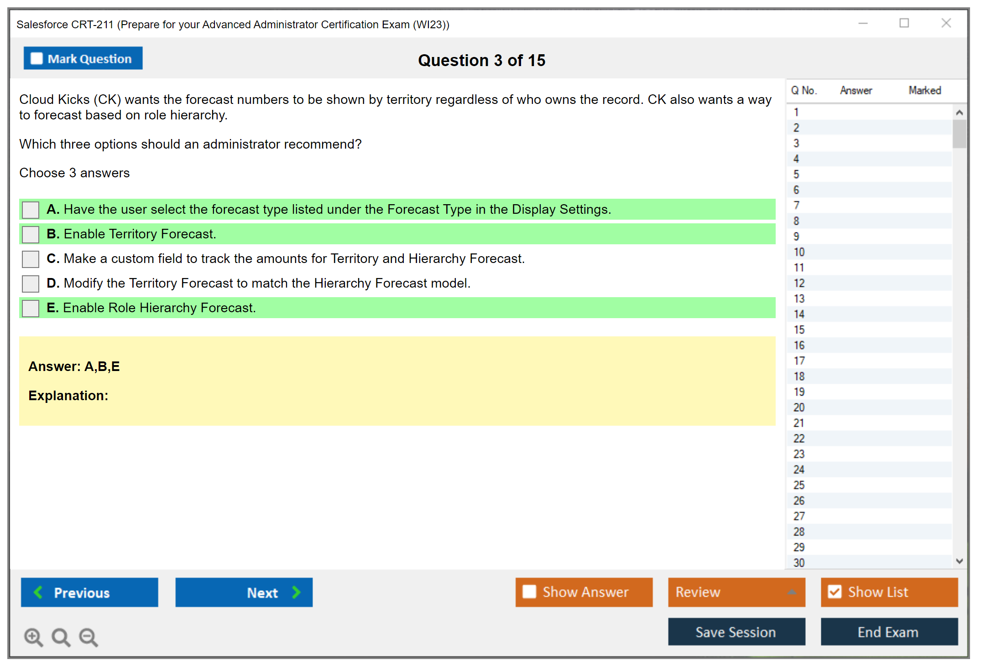Toggle the Show List checkbox button
Image resolution: width=981 pixels, height=670 pixels.
coord(835,592)
